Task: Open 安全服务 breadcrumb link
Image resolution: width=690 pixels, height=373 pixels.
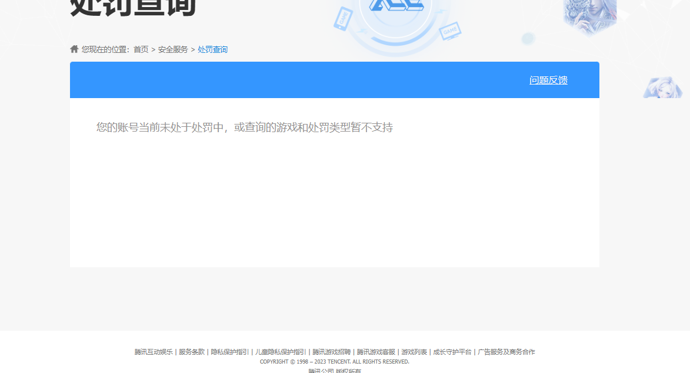Action: click(173, 50)
